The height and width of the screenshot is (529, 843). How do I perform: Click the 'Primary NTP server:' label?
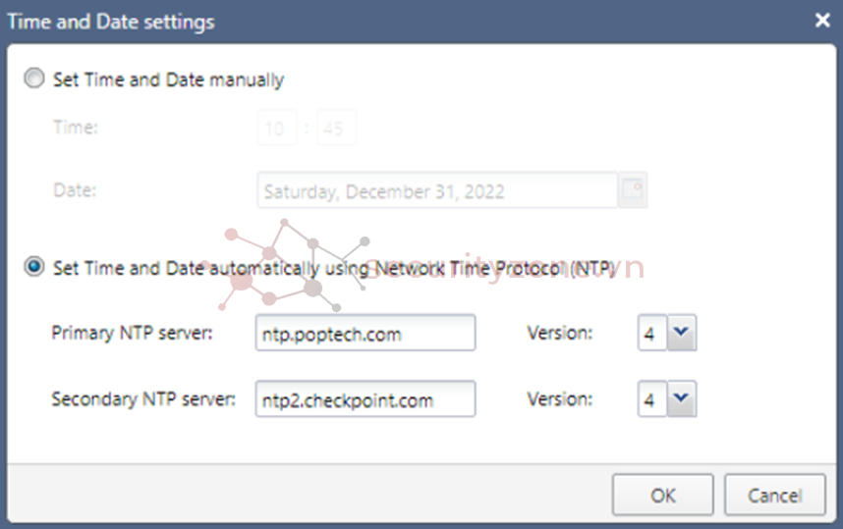tap(133, 333)
